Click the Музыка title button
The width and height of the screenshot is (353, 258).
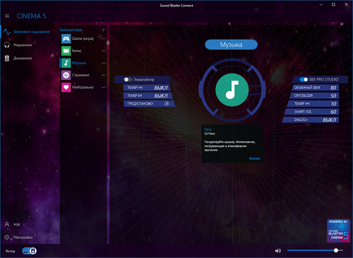(231, 44)
